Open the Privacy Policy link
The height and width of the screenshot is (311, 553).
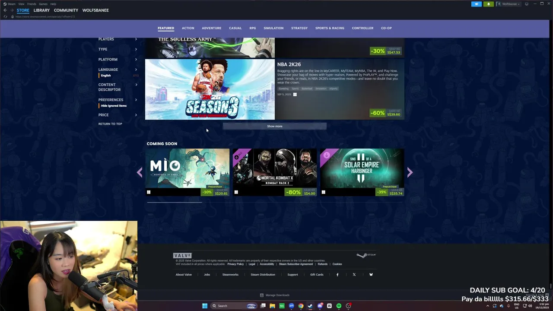pyautogui.click(x=235, y=264)
